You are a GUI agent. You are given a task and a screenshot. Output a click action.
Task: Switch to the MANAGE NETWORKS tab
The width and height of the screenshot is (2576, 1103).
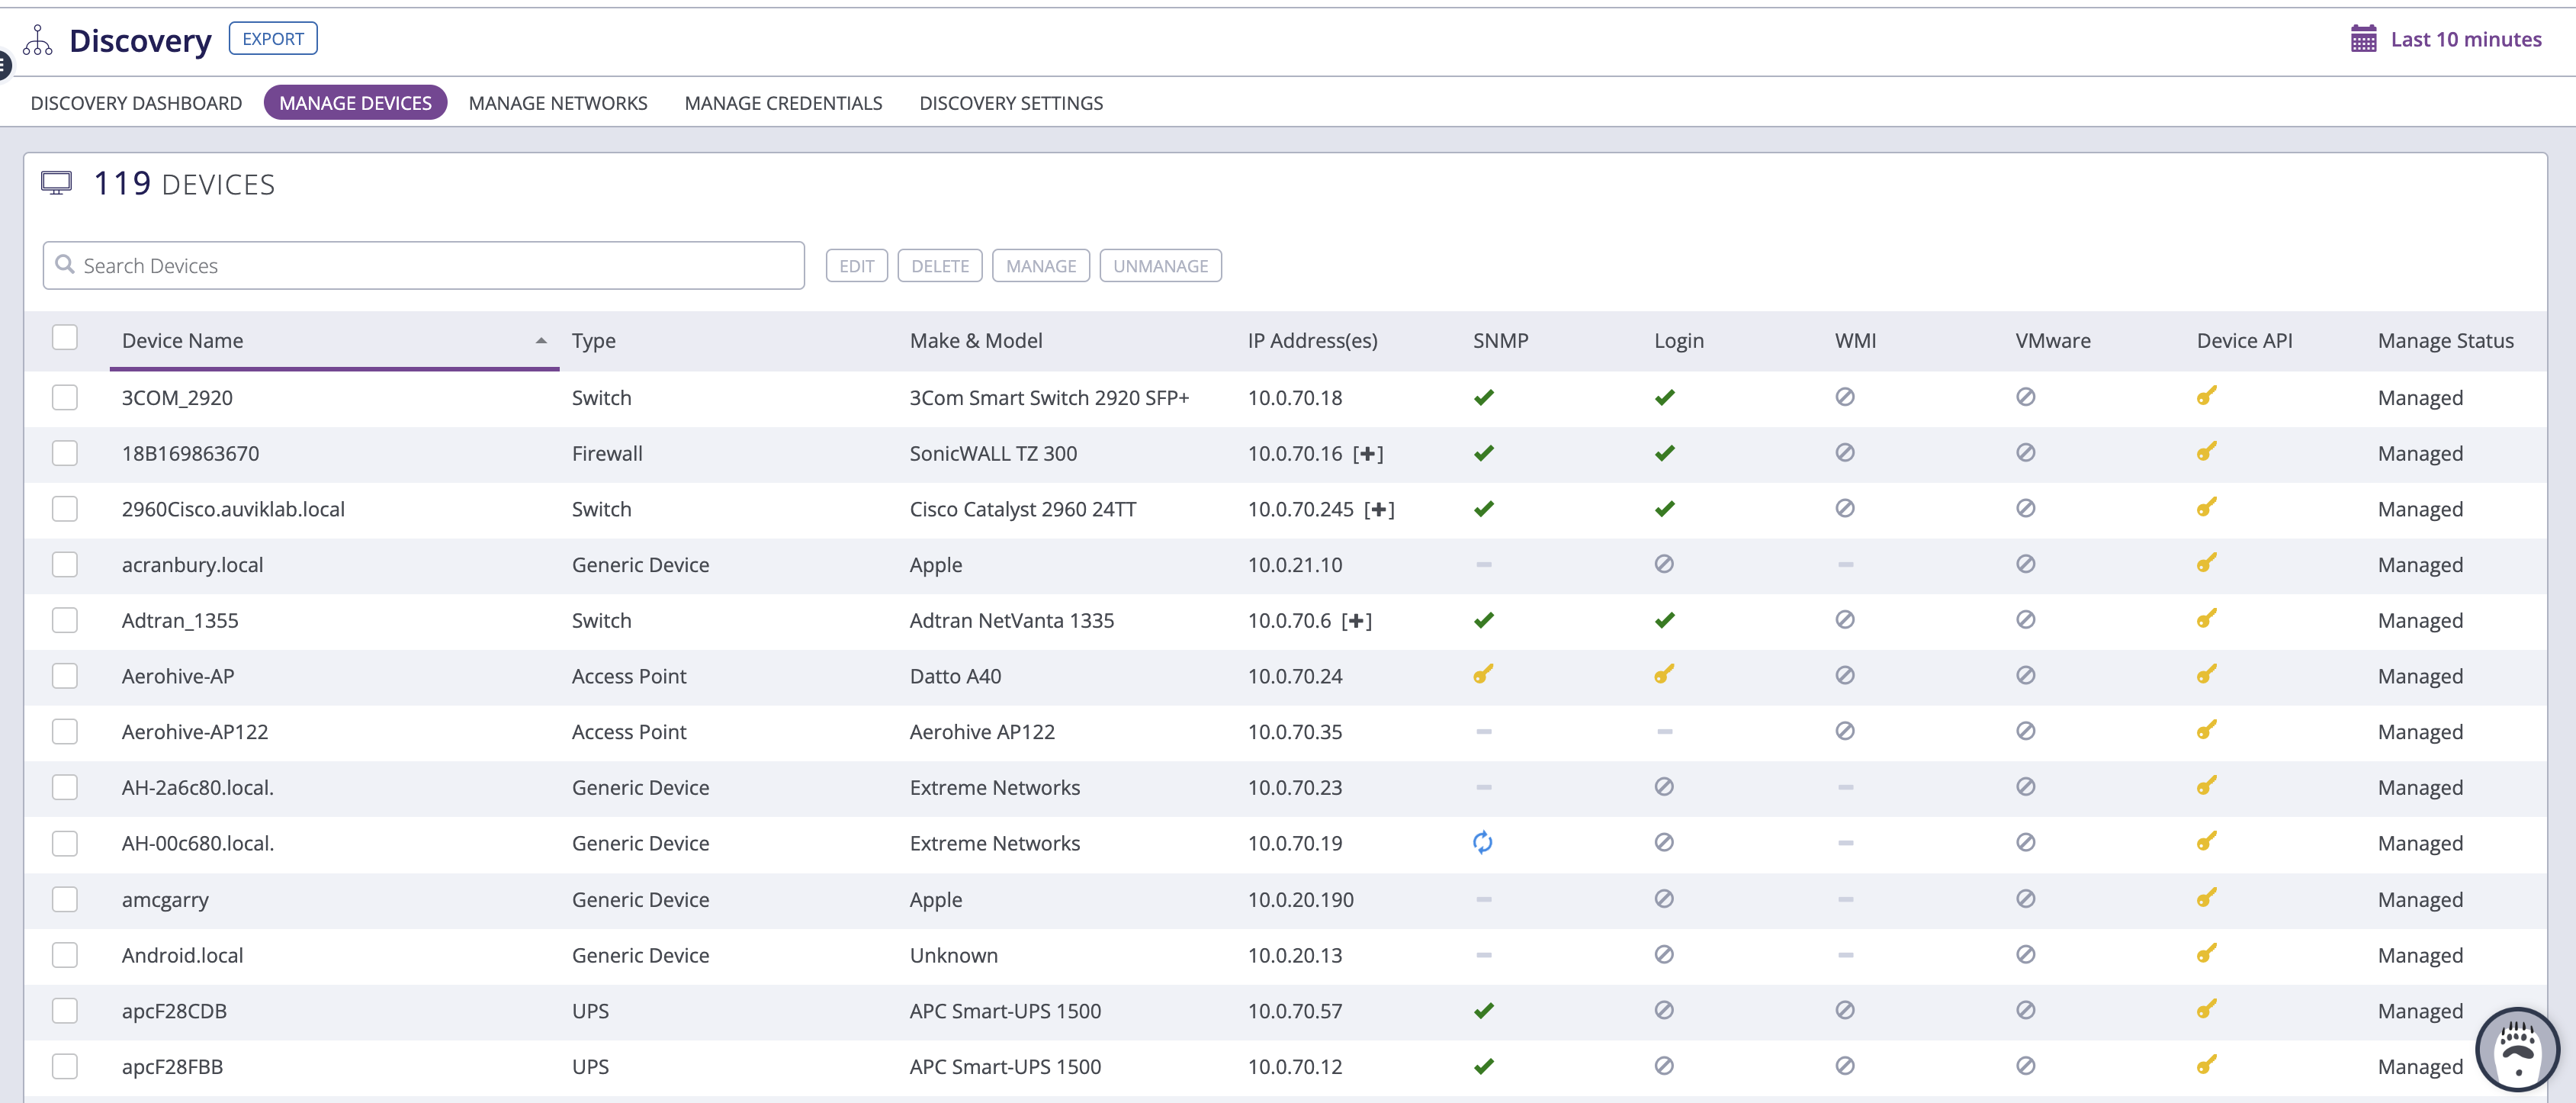tap(557, 102)
